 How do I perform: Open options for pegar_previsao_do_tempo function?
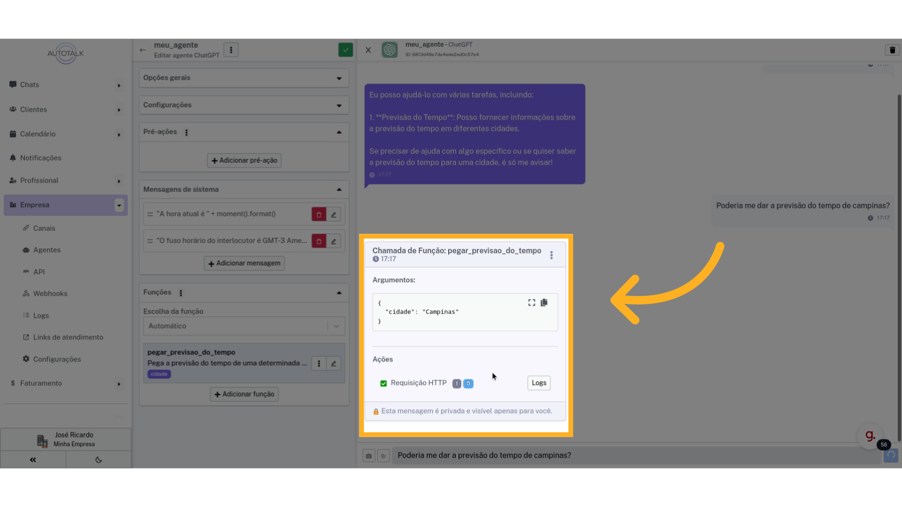tap(319, 363)
